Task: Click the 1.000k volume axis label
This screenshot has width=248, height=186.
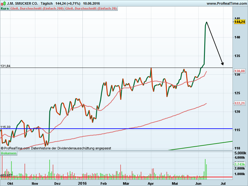Action: [x=240, y=174]
